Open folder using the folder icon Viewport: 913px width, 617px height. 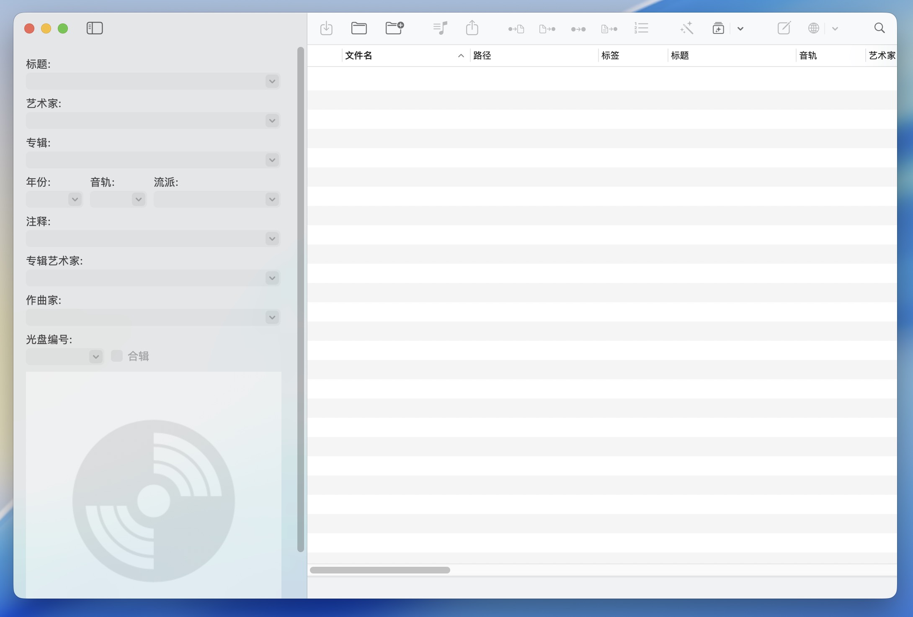[359, 28]
